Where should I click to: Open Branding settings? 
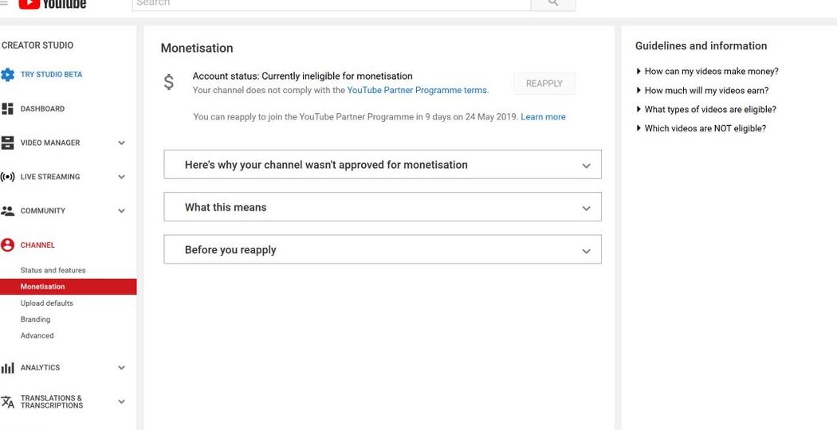(35, 319)
